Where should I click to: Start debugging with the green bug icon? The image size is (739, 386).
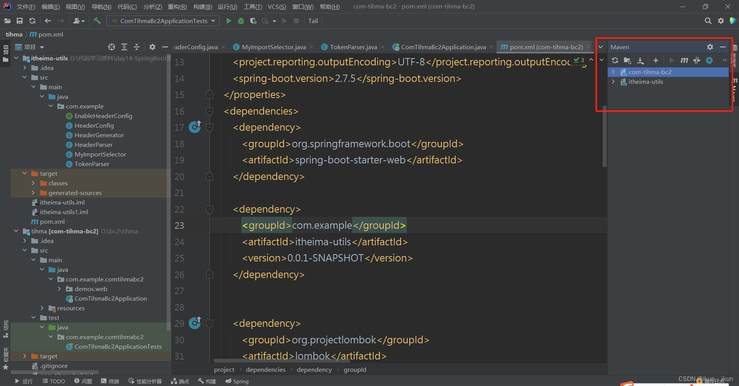tap(241, 21)
